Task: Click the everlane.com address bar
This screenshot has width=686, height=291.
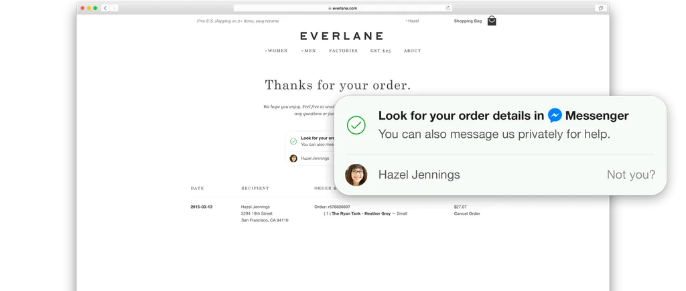Action: (x=342, y=8)
